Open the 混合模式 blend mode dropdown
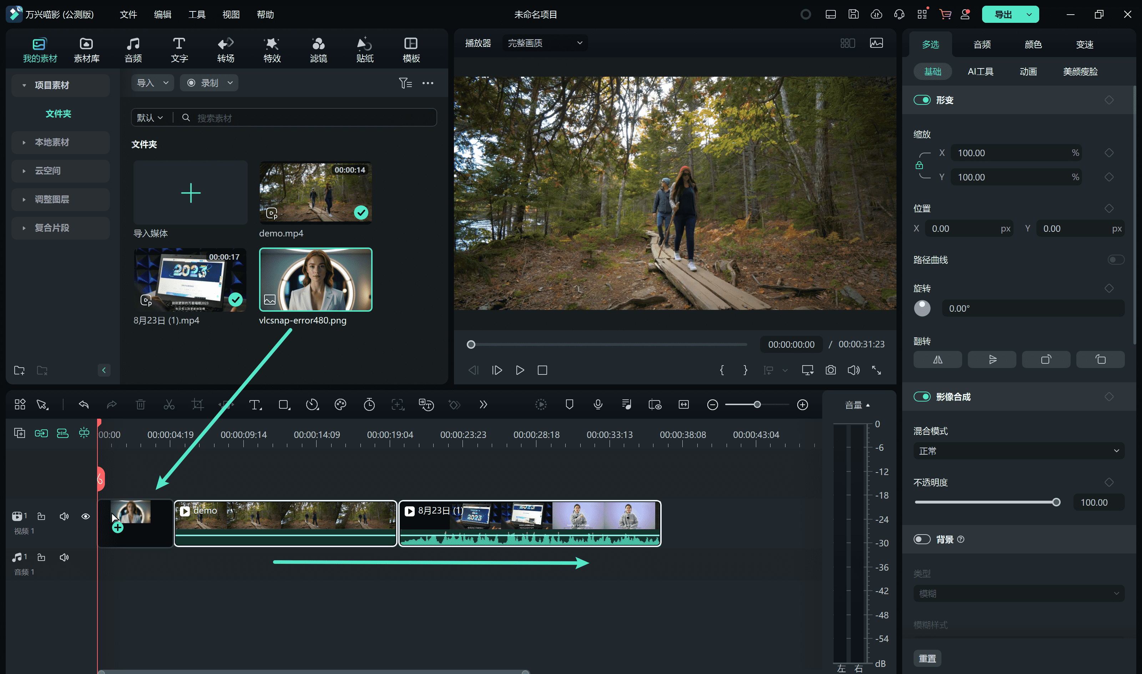The image size is (1142, 674). click(1019, 451)
